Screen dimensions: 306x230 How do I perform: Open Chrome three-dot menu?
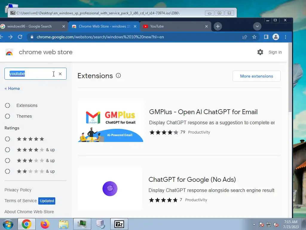click(x=285, y=37)
